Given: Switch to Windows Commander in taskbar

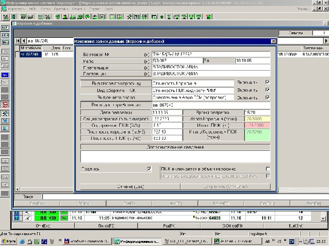Looking at the screenshot, I should 86,241.
